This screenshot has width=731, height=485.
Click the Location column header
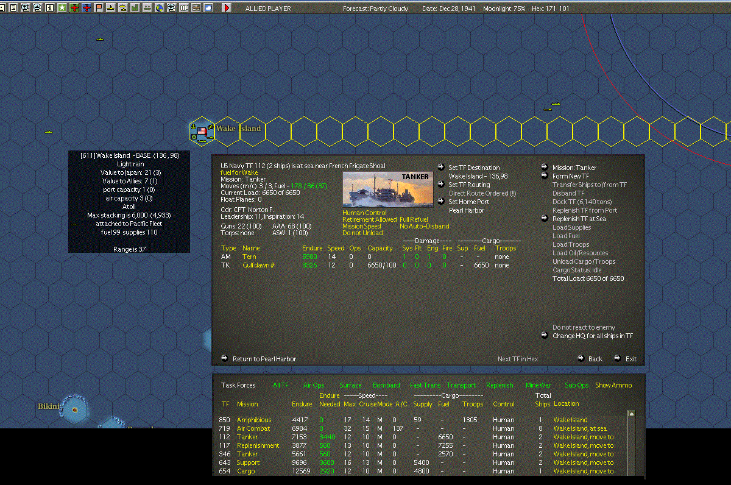[x=566, y=403]
